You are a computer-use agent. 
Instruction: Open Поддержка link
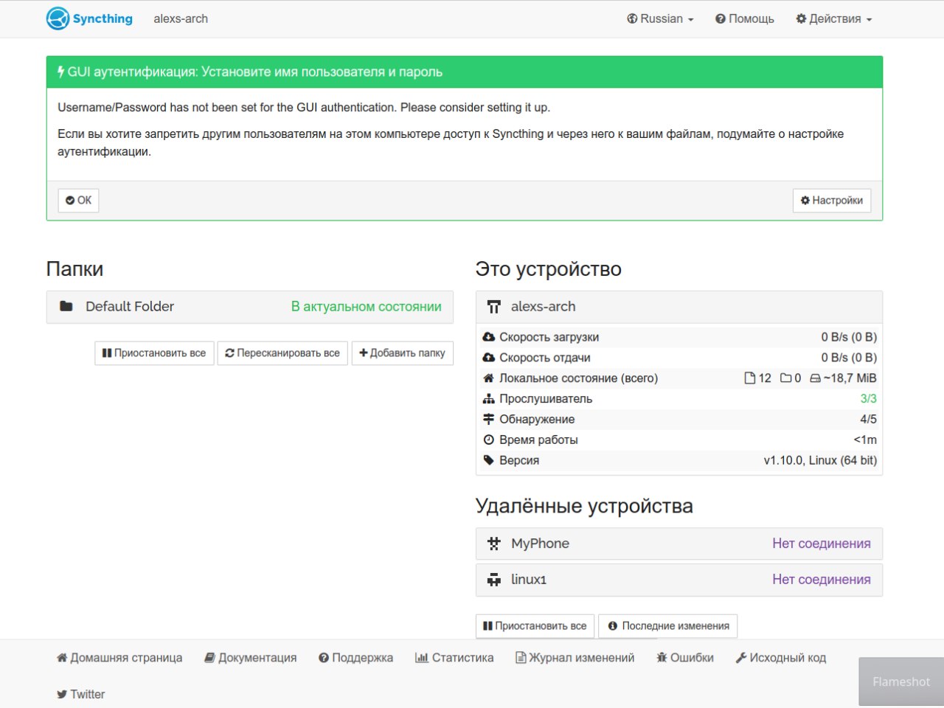coord(355,658)
